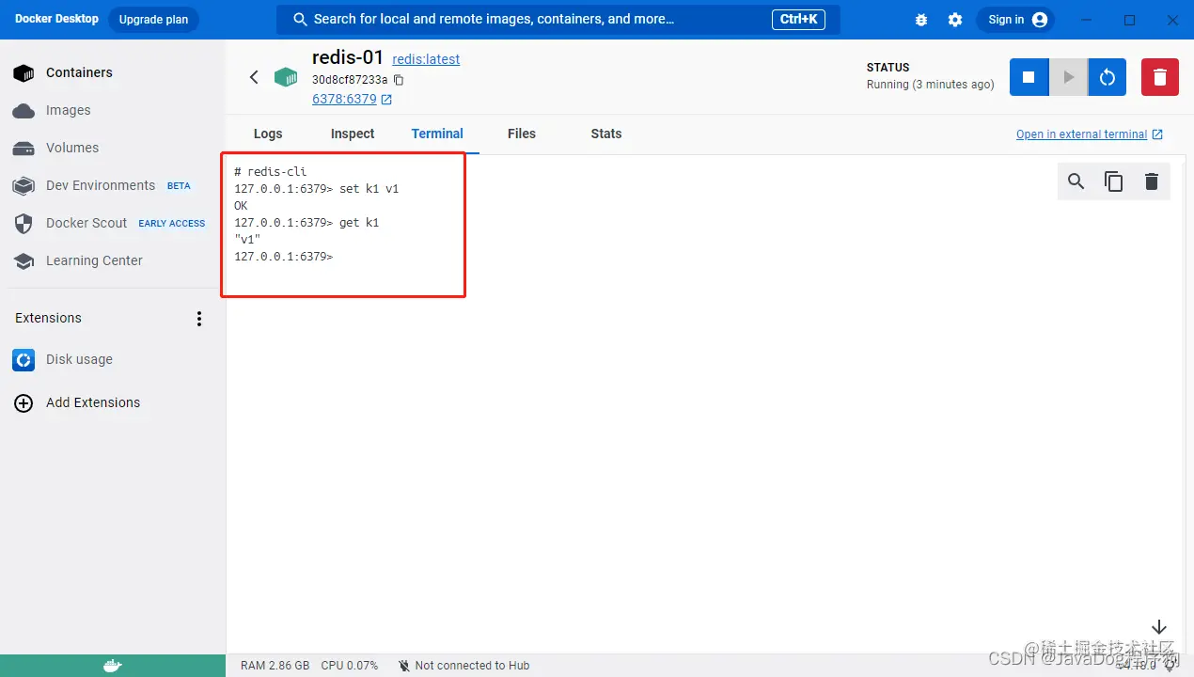
Task: Click Add Extensions plus icon
Action: pyautogui.click(x=24, y=403)
